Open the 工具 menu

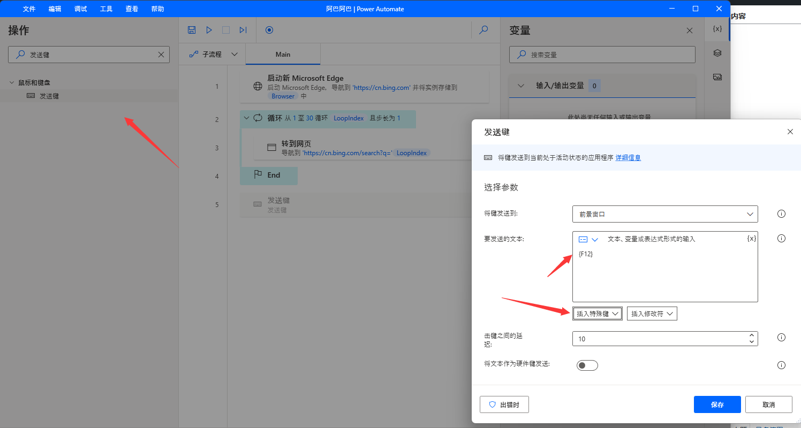click(x=106, y=9)
